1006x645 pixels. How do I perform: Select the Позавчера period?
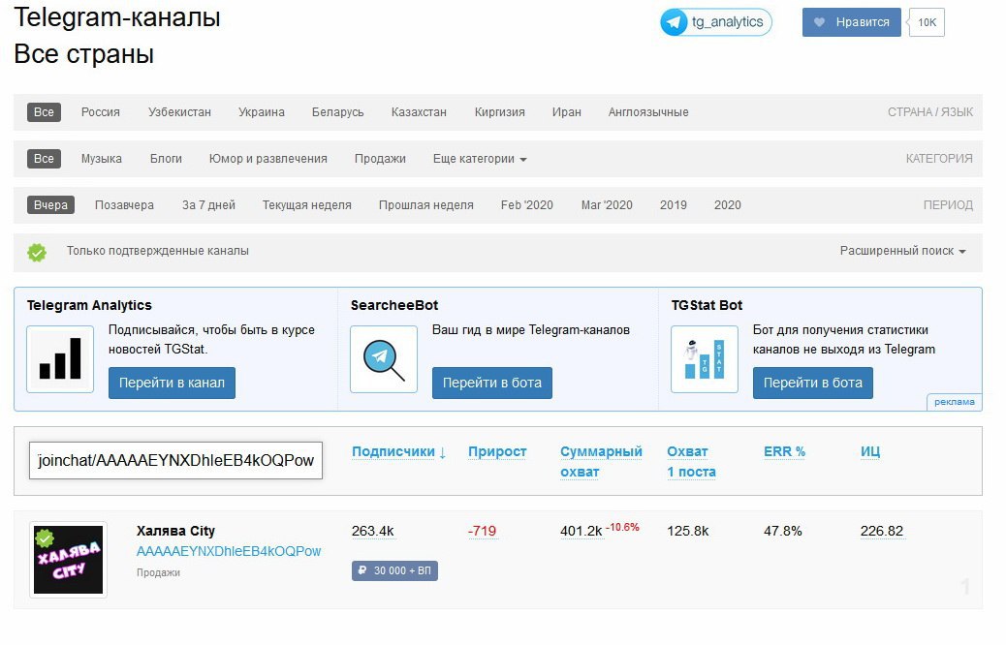pos(124,205)
